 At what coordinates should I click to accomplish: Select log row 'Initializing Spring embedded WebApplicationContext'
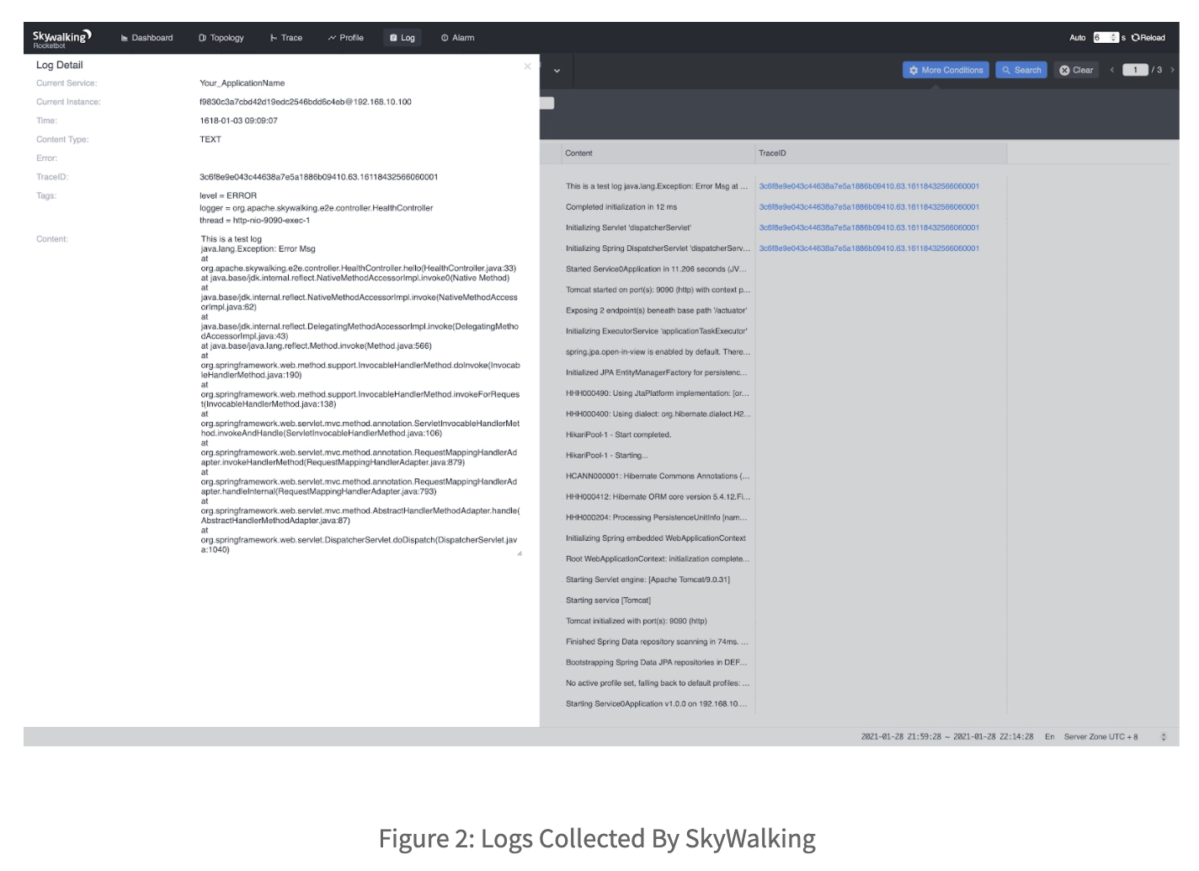click(656, 538)
